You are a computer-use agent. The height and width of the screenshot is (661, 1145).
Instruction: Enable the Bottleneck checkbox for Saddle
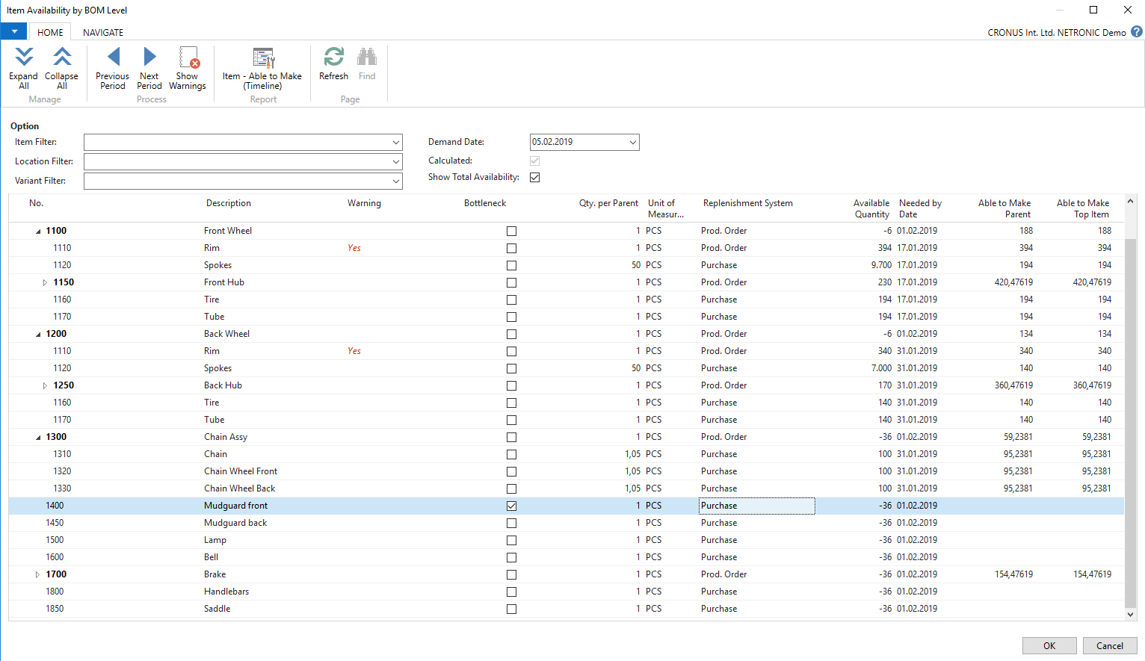[x=511, y=609]
